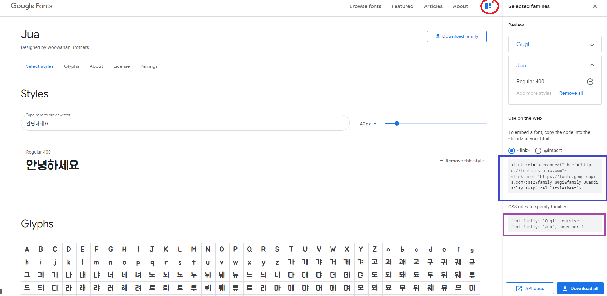
Task: Click the Download family button
Action: [457, 36]
